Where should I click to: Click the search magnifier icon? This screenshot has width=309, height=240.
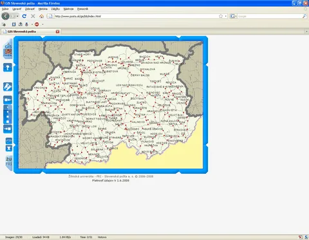(x=304, y=16)
